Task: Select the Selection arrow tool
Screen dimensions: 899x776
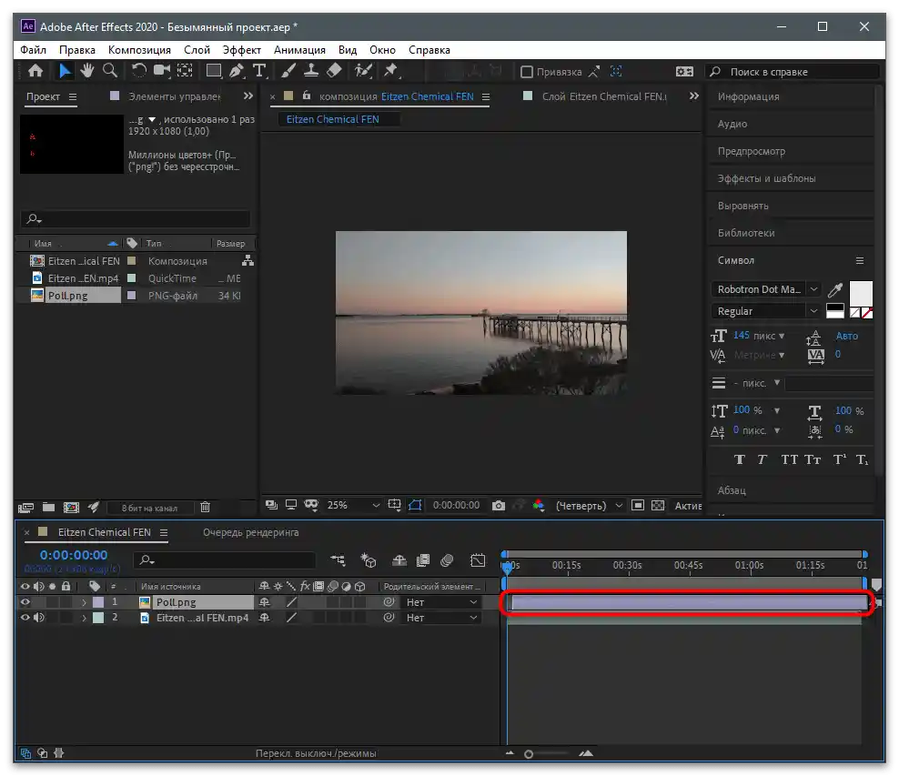Action: 65,71
